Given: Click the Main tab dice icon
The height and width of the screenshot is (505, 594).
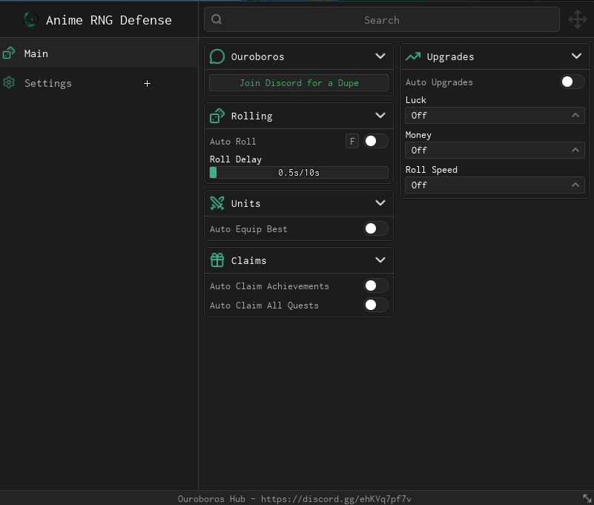Looking at the screenshot, I should click(x=9, y=53).
